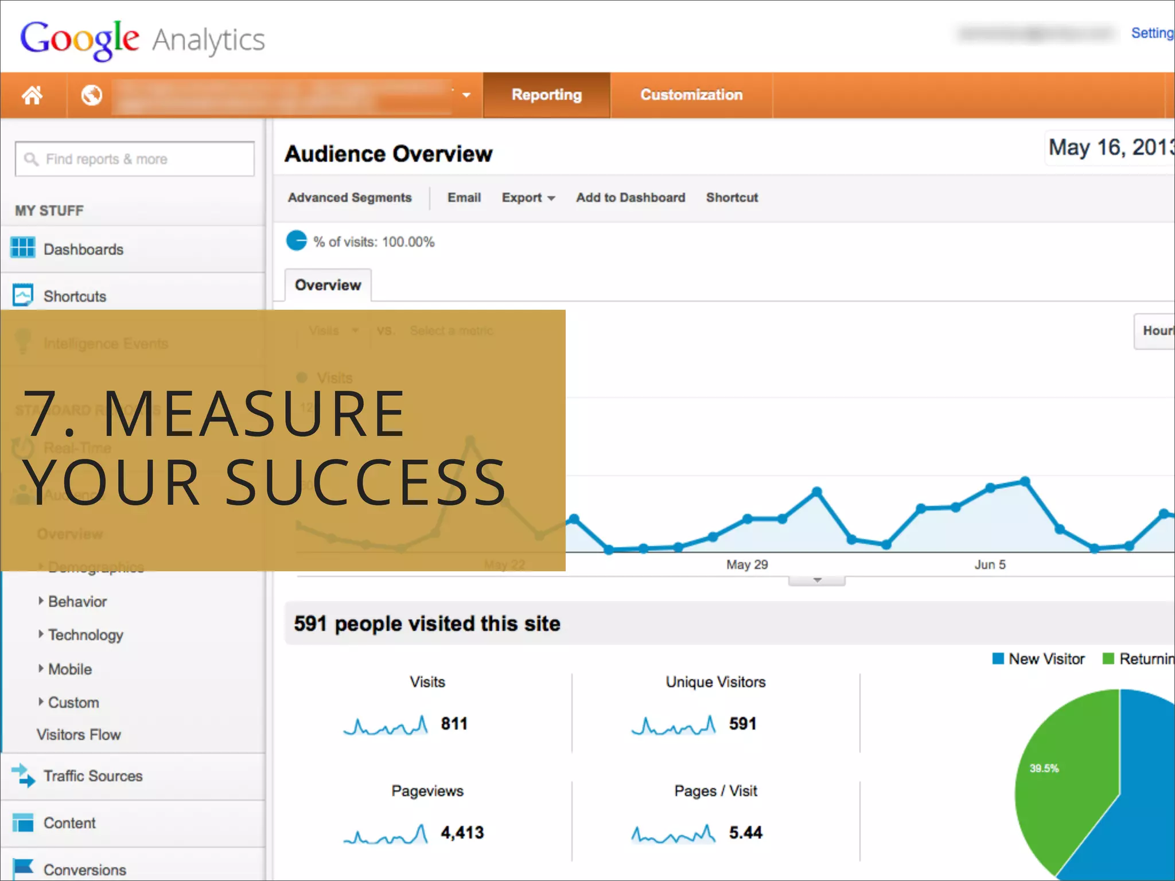Screen dimensions: 1175x881
Task: Click the Dashboards grid icon
Action: [23, 248]
